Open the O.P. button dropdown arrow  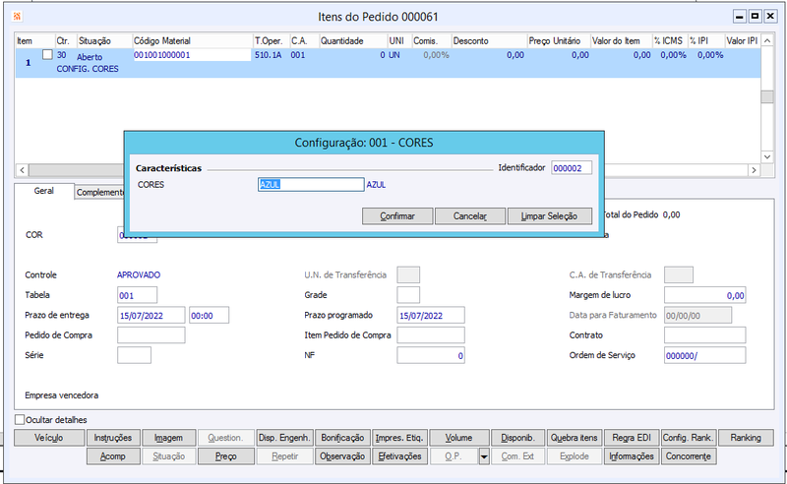click(484, 456)
